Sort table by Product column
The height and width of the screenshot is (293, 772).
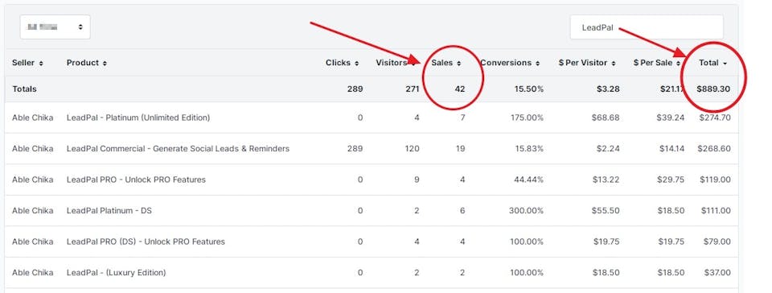coord(87,63)
